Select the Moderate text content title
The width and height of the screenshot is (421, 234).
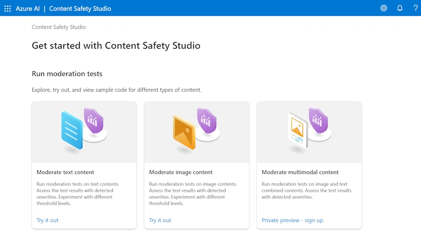(65, 172)
